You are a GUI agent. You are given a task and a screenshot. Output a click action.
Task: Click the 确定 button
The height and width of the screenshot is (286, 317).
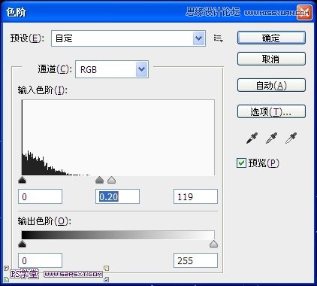pyautogui.click(x=271, y=38)
